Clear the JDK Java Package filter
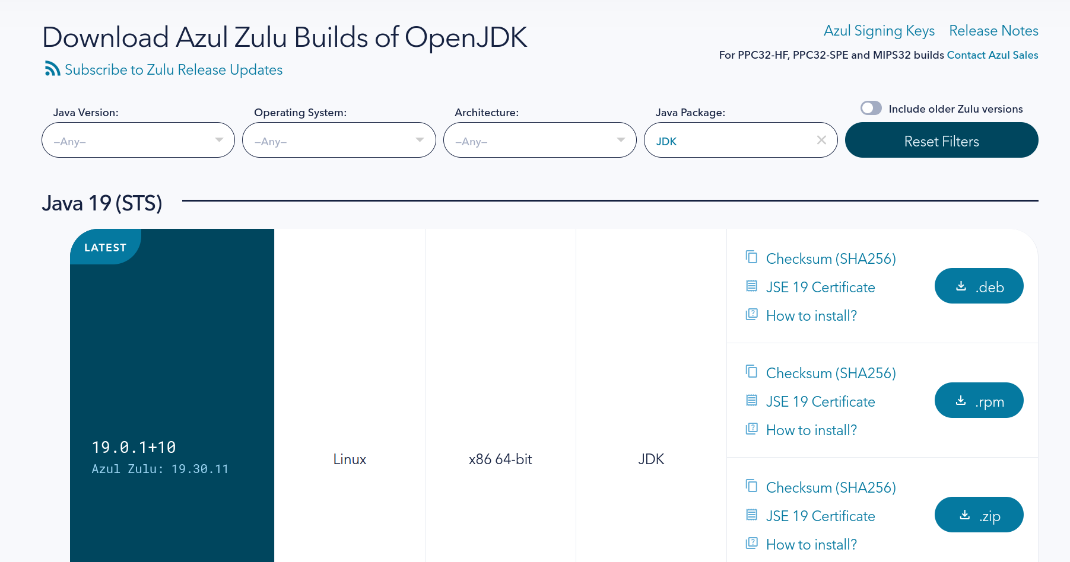Screen dimensions: 1070x562 click(821, 140)
